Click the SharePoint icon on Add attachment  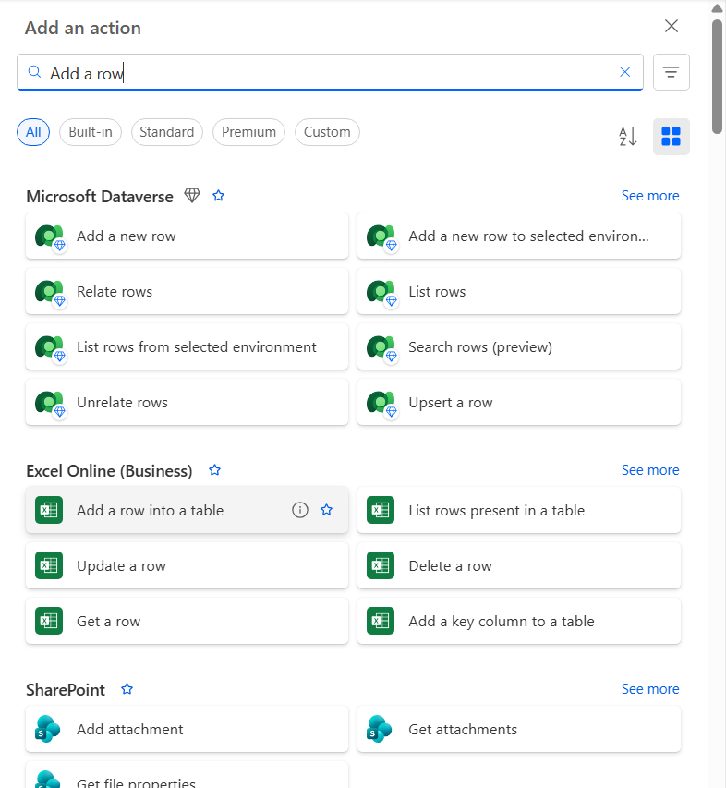pos(48,729)
